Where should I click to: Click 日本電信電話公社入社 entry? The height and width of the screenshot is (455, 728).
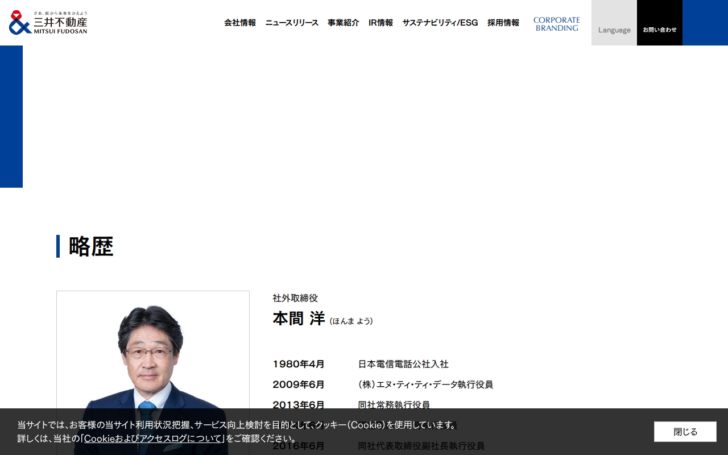[x=403, y=364]
